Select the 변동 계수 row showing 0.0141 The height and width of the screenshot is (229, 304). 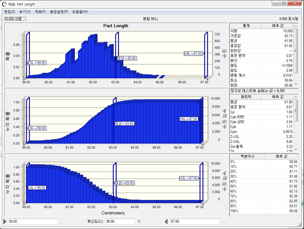[262, 75]
